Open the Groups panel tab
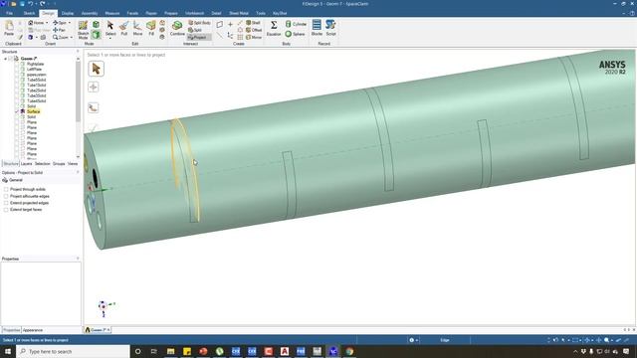Image resolution: width=637 pixels, height=358 pixels. [59, 164]
